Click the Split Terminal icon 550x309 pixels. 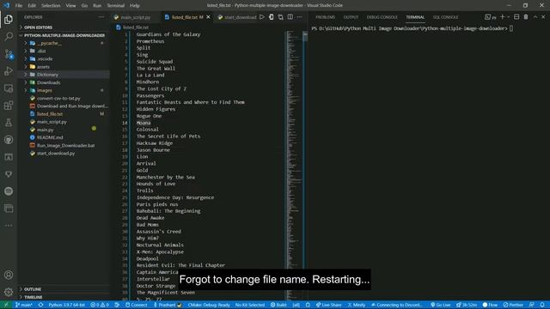coord(516,17)
